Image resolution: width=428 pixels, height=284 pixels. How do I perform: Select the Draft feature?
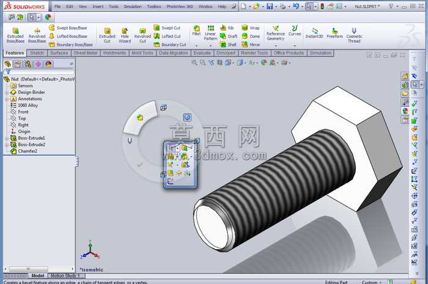[x=229, y=36]
